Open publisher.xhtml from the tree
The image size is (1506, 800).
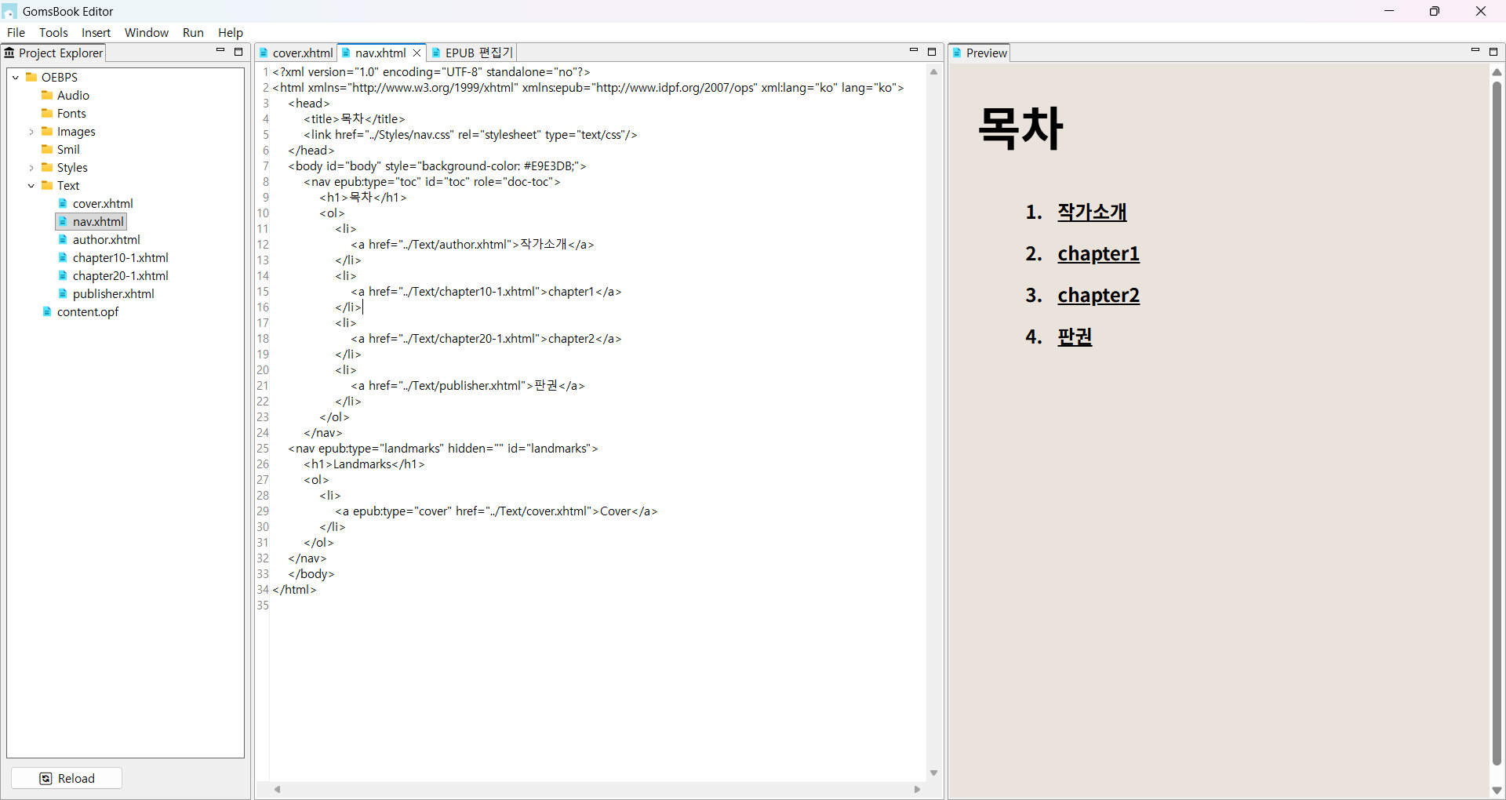click(113, 294)
